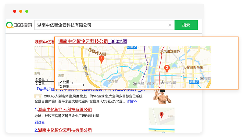Click the 芙蓉区 district label on the map

[x=194, y=82]
